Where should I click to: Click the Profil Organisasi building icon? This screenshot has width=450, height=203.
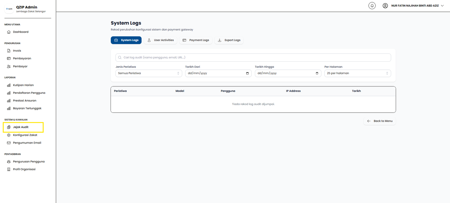[9, 169]
